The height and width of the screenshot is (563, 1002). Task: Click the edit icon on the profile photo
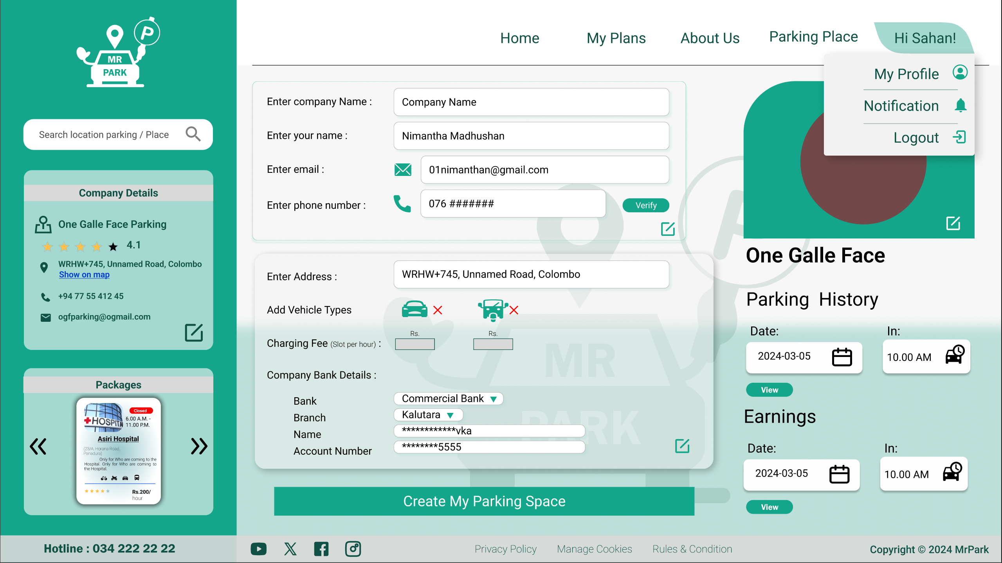[953, 223]
